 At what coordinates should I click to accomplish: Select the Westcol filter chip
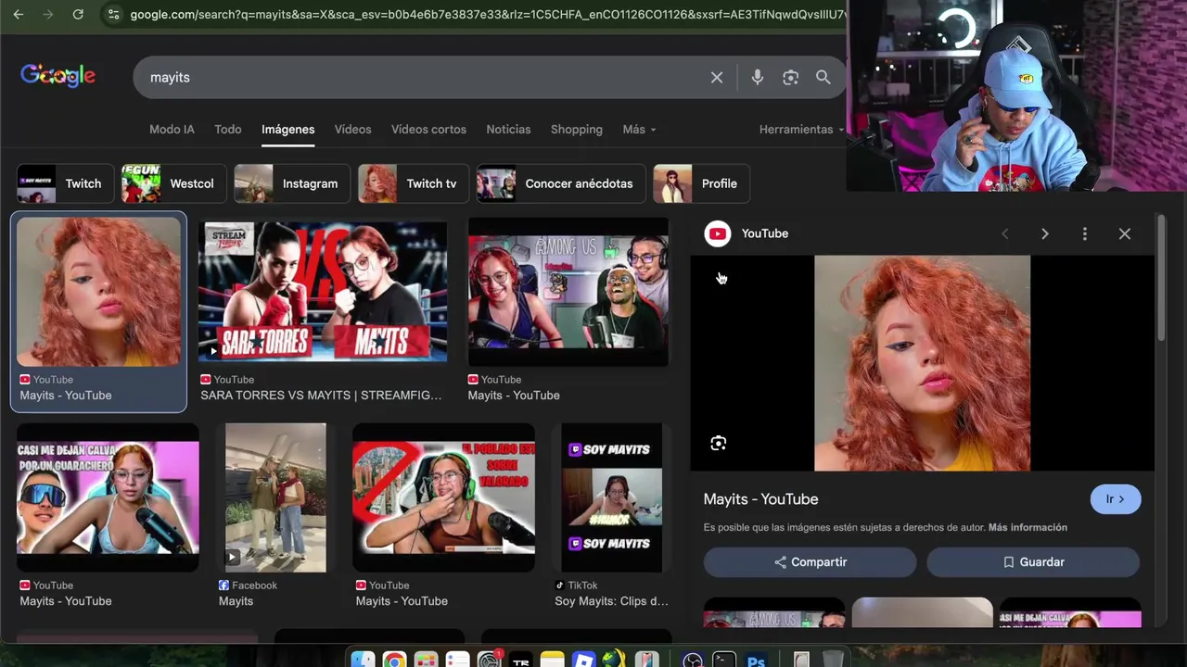click(173, 183)
